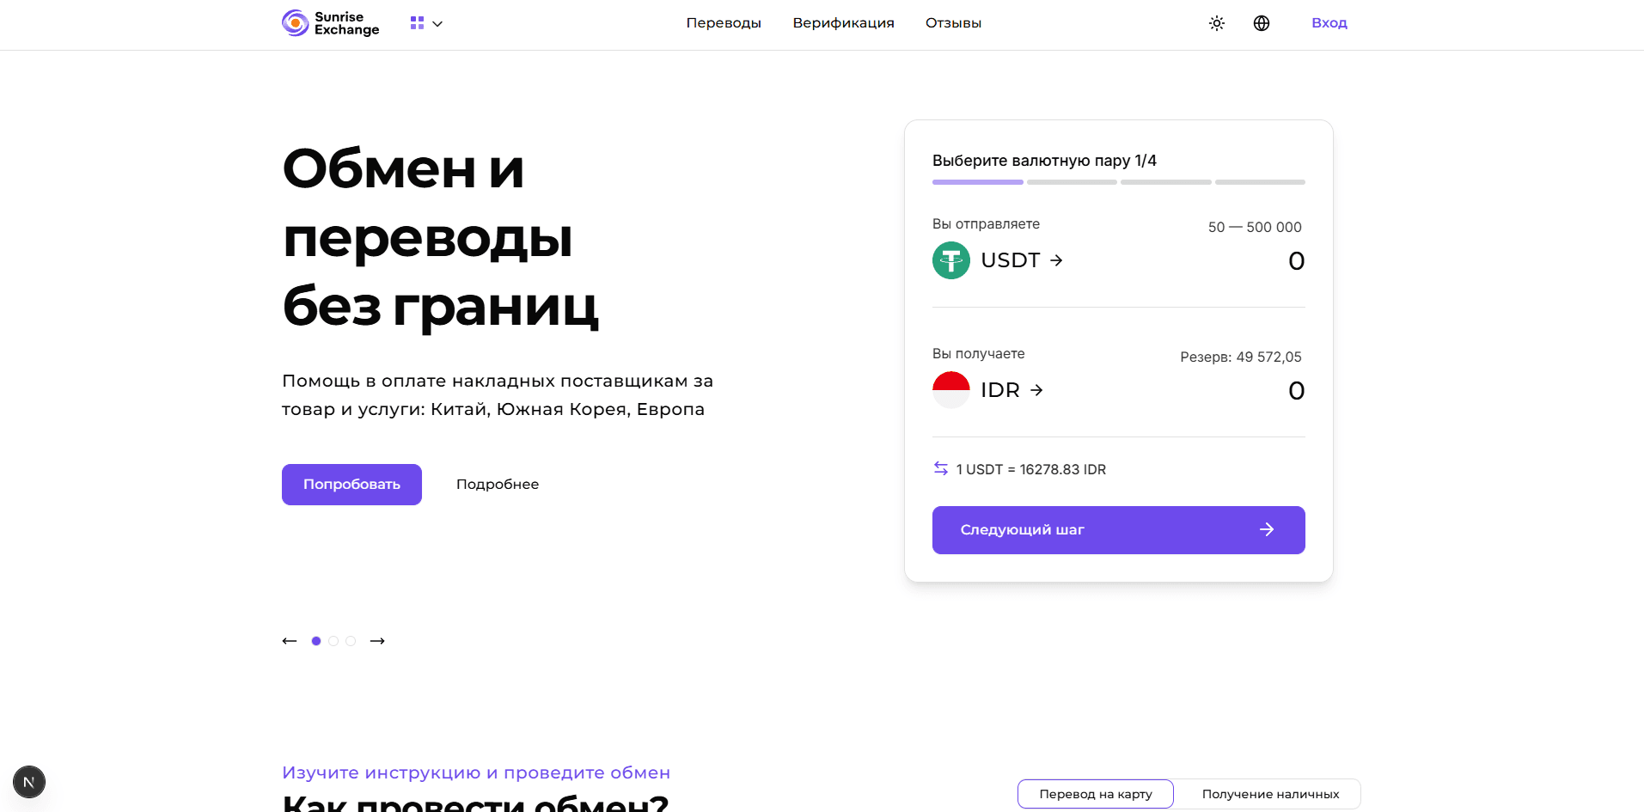Expand the chevron next to the grid menu
Image resolution: width=1644 pixels, height=812 pixels.
click(437, 23)
